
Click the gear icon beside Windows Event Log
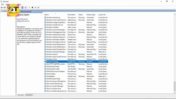click(x=45, y=17)
